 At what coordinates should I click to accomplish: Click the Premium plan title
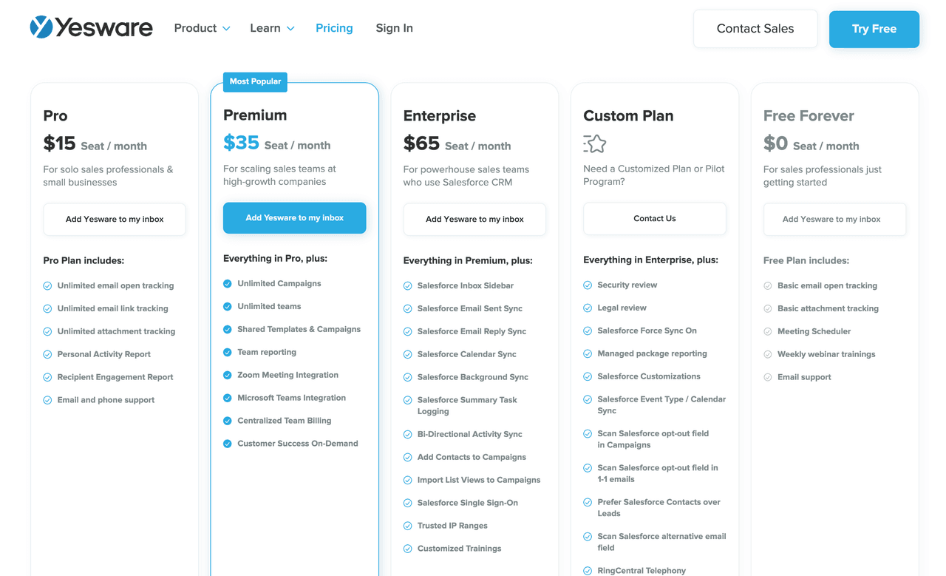[x=255, y=115]
